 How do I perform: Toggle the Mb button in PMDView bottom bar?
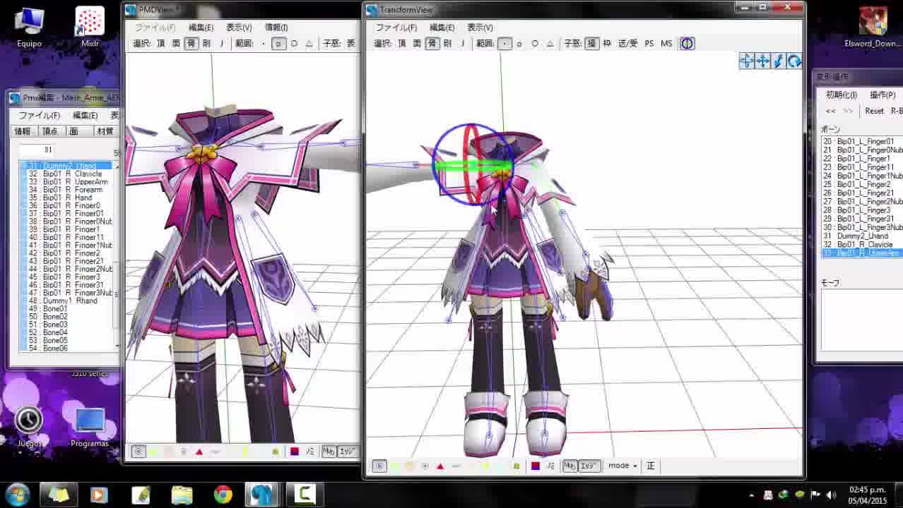[329, 452]
